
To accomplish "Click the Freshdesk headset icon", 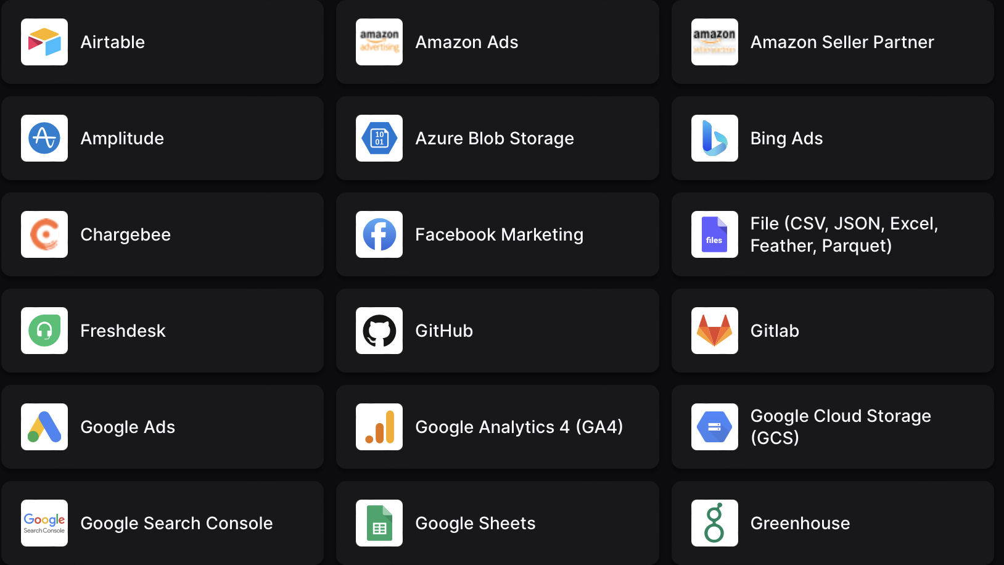I will (44, 331).
